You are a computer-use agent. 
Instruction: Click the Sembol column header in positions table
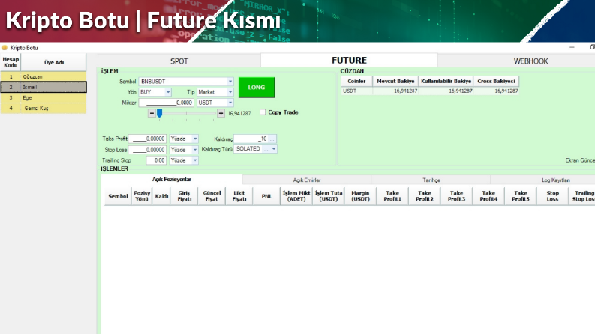coord(118,196)
